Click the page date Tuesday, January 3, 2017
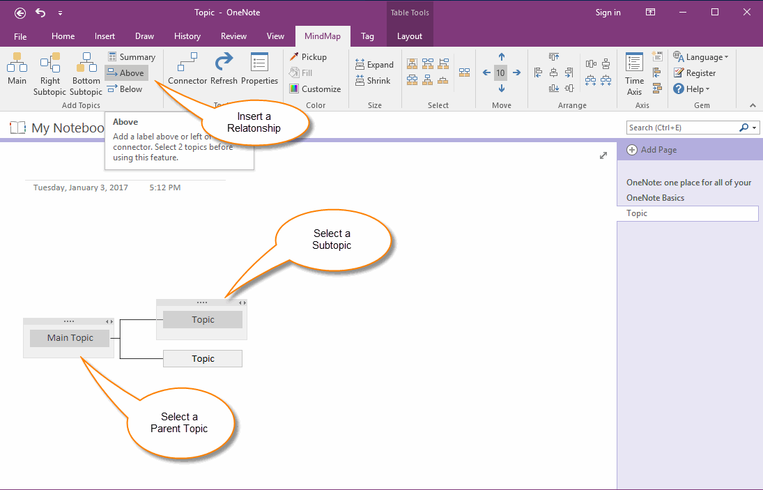Viewport: 763px width, 490px height. tap(80, 187)
